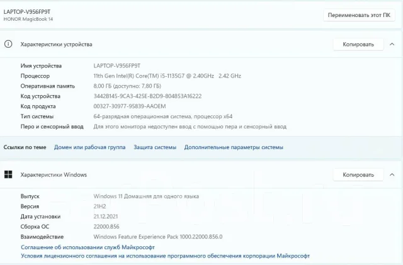
Task: Click the info icon beside Характеристики устройства
Action: [8, 44]
